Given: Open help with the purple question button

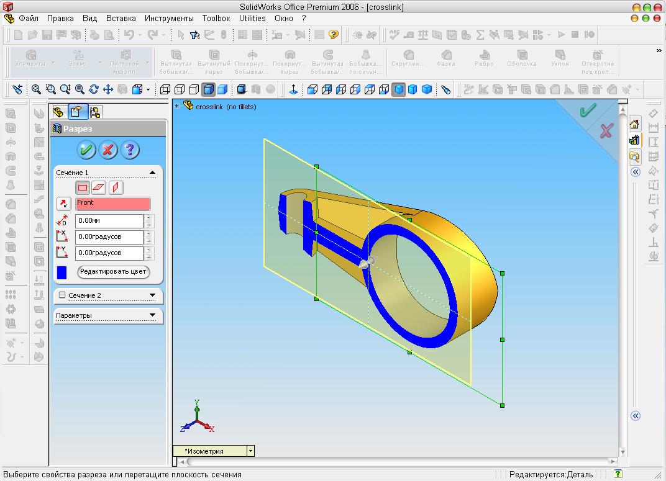Looking at the screenshot, I should point(130,150).
